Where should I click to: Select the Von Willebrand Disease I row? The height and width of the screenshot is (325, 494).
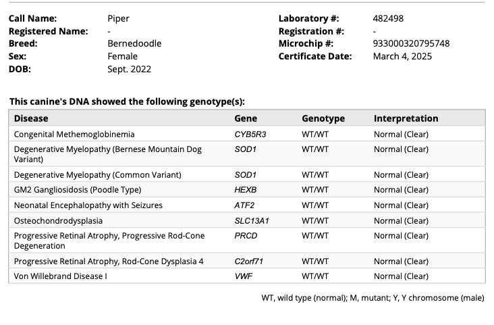point(60,276)
